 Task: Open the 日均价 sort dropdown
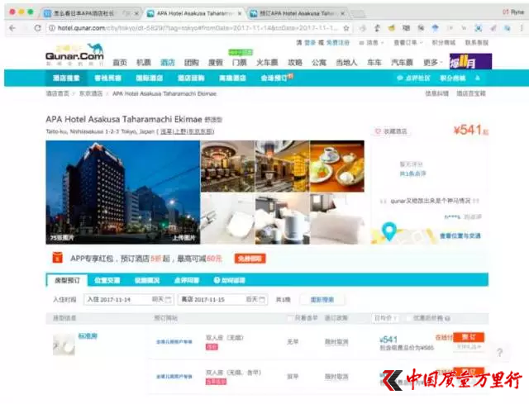click(x=386, y=318)
